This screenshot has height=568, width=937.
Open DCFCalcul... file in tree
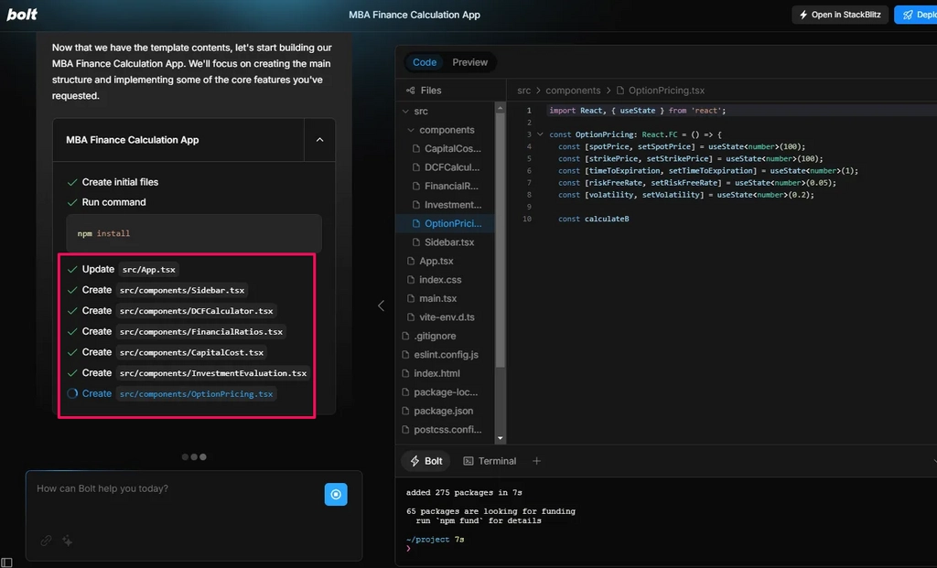[446, 167]
